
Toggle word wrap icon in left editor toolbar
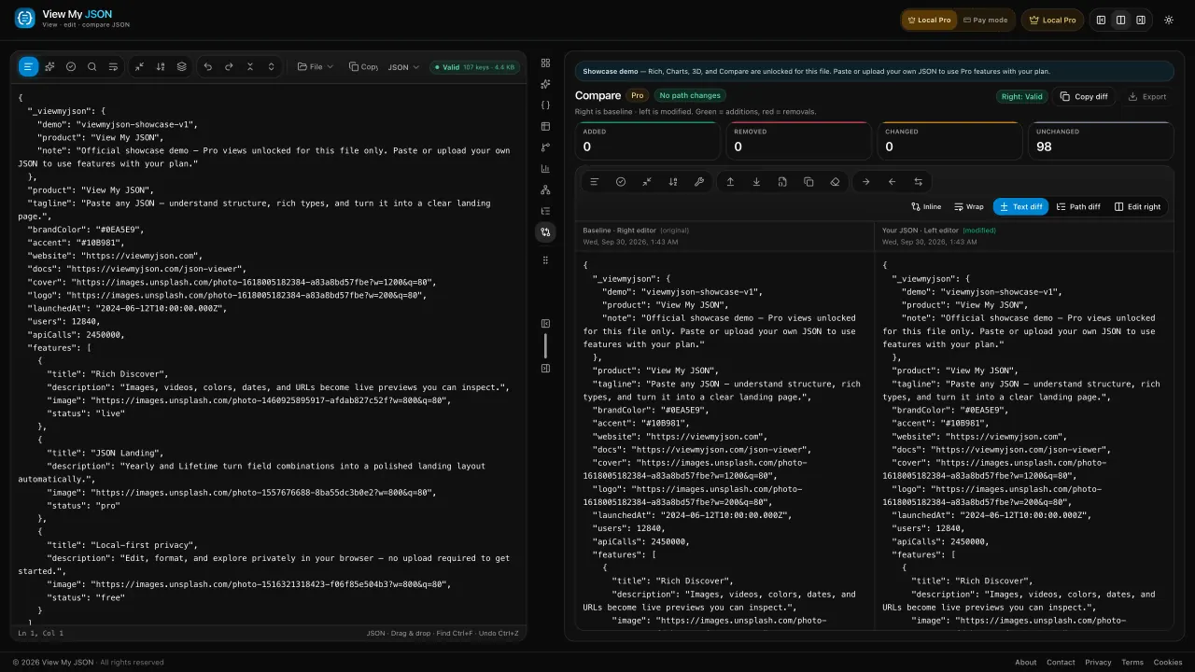113,67
